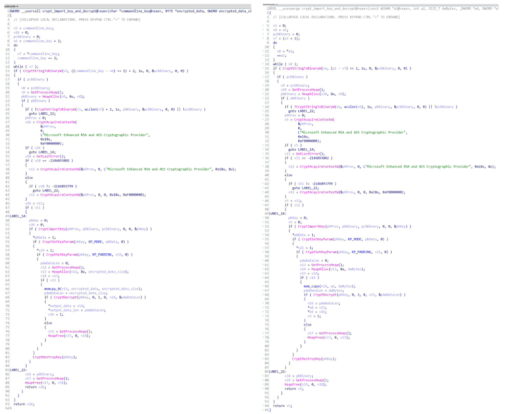This screenshot has width=505, height=414.
Task: Click mem_copy call in right pane
Action: coord(311,287)
